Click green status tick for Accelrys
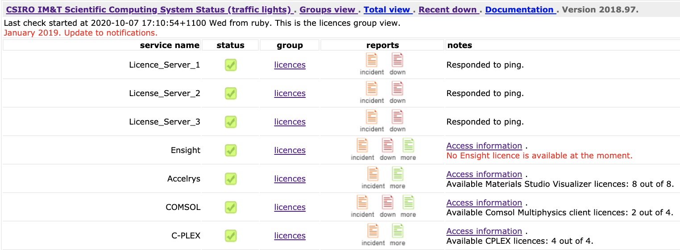Screen dimensions: 680x250 (x=231, y=179)
